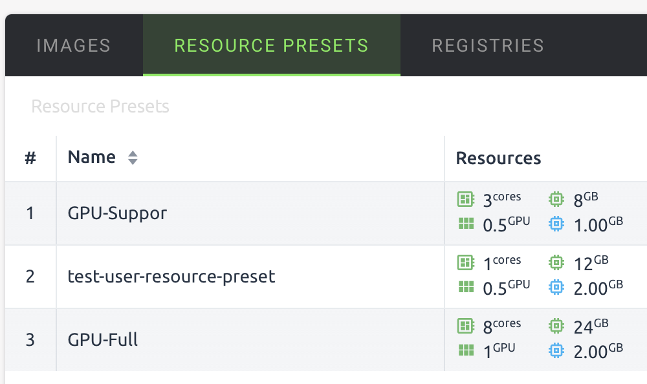Click the 0.5 GPU icon in GPU-Suppor row
Viewport: 647px width, 384px height.
pyautogui.click(x=465, y=224)
